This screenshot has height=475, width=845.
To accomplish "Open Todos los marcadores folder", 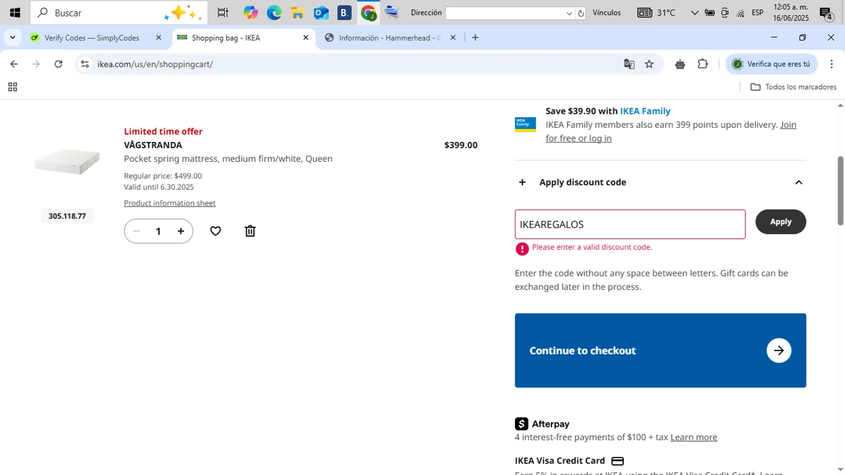I will click(793, 87).
